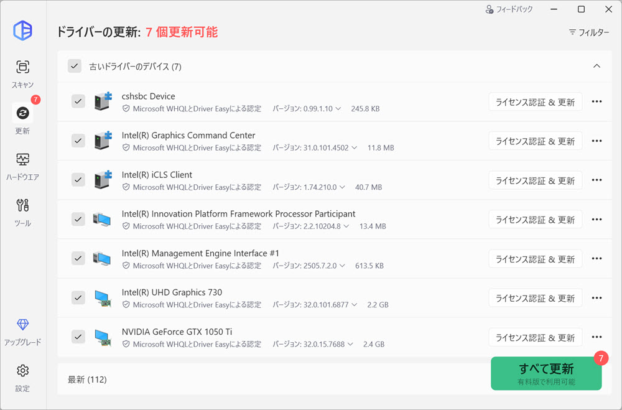Click ライセンス認証 & 更新 for cshsbc Device
Image resolution: width=622 pixels, height=410 pixels.
coord(535,102)
